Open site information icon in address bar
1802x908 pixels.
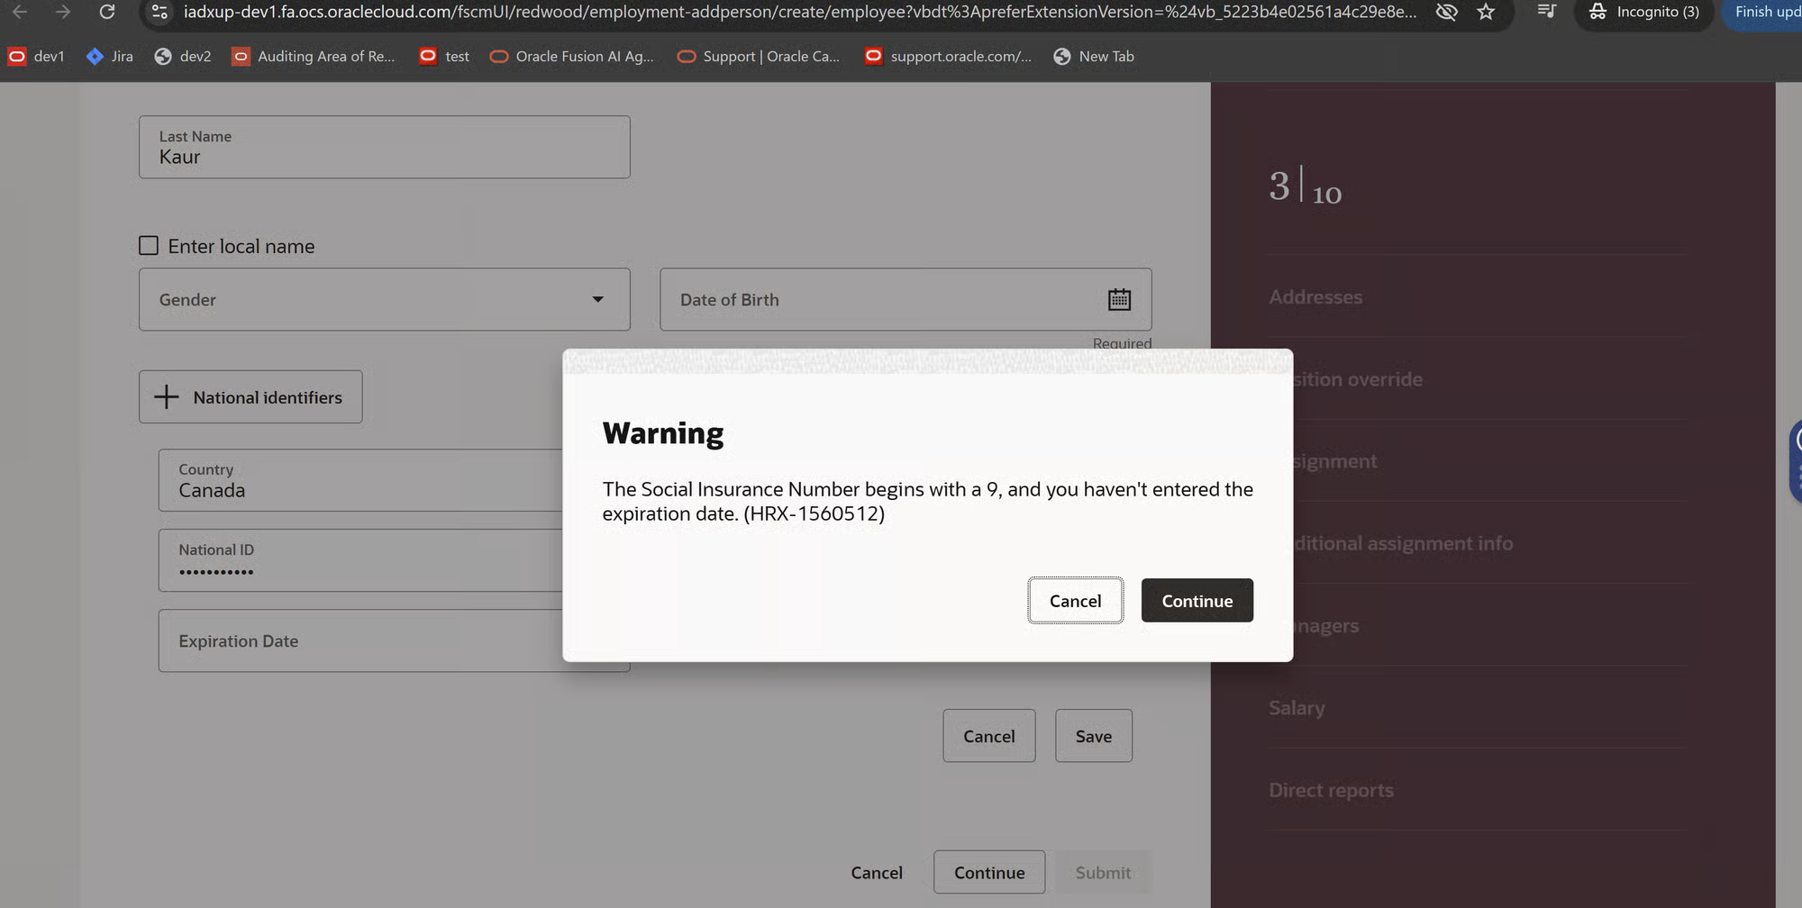159,12
